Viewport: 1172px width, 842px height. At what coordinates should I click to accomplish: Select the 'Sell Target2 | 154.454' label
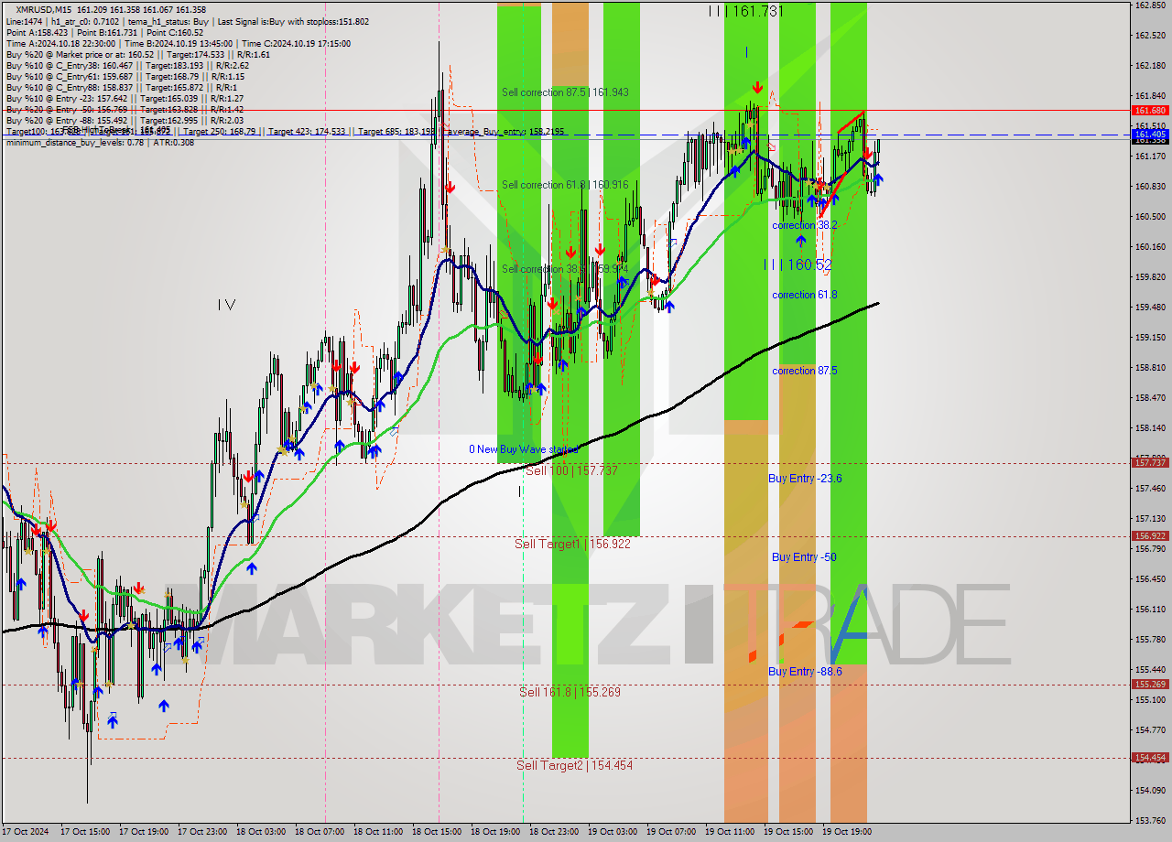[x=574, y=765]
